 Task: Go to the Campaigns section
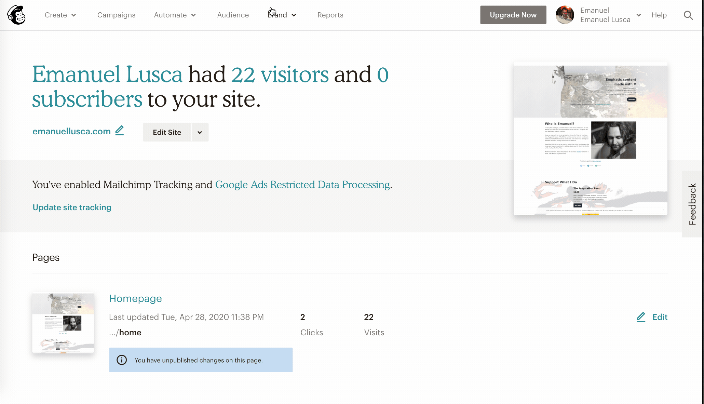click(116, 15)
